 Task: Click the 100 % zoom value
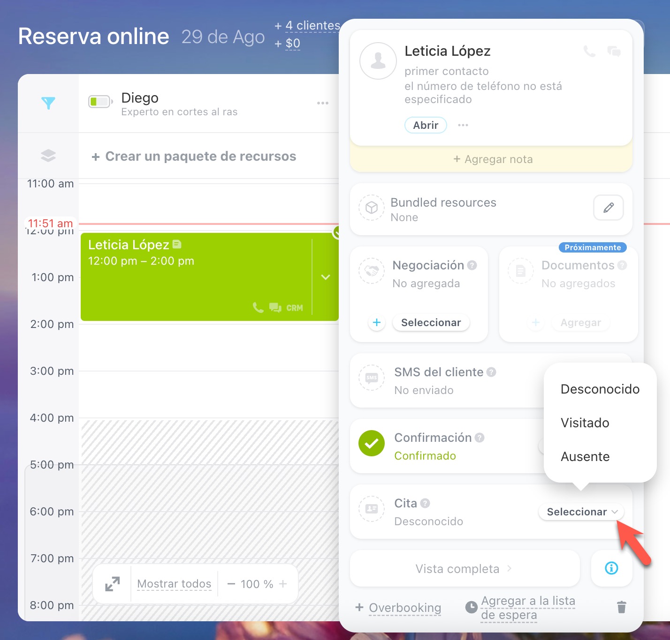point(257,584)
